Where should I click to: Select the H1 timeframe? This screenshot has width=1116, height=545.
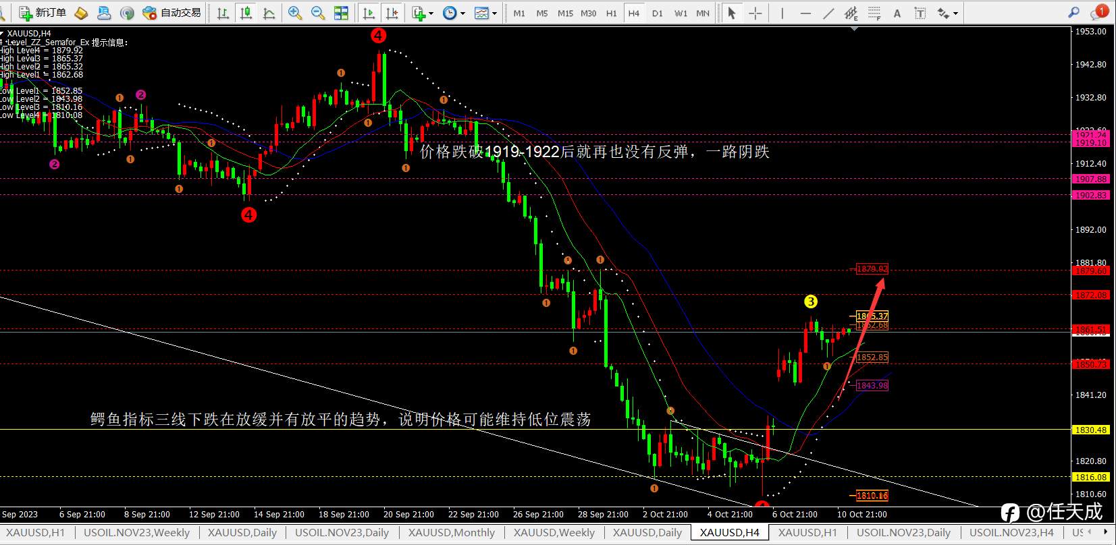pyautogui.click(x=611, y=13)
